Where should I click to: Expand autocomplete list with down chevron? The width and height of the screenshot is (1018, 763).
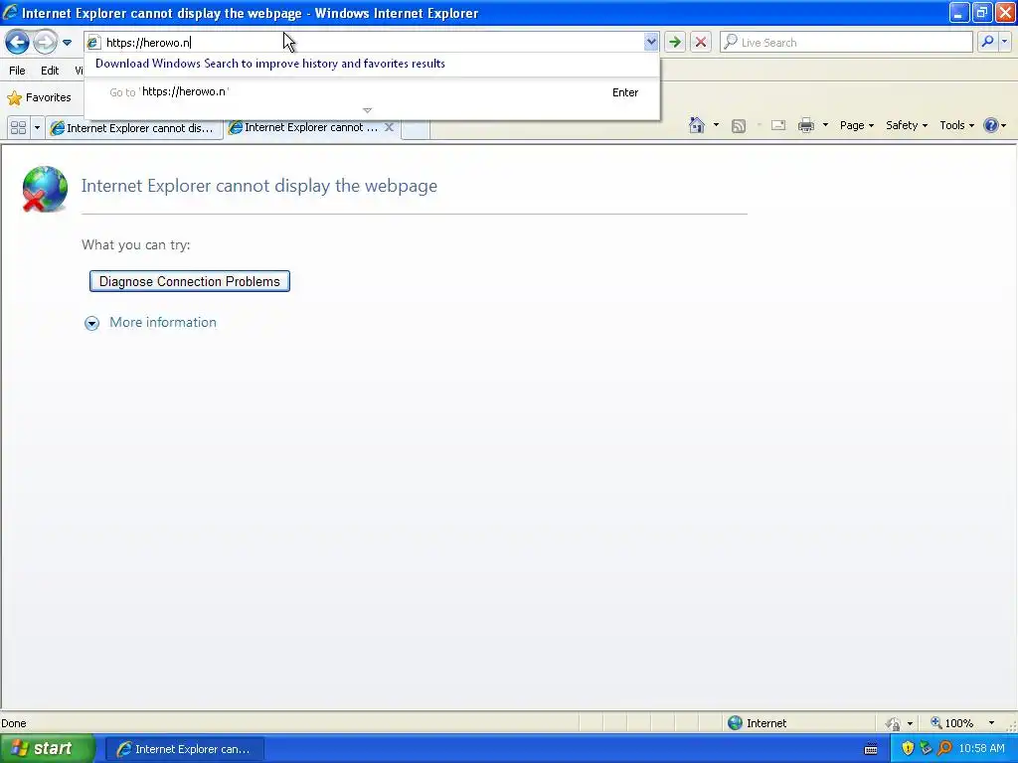coord(368,111)
